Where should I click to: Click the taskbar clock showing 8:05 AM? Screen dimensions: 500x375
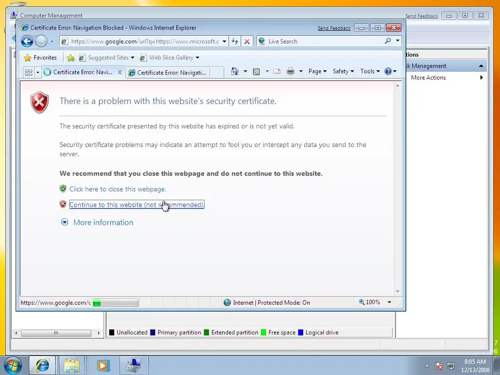pos(475,366)
